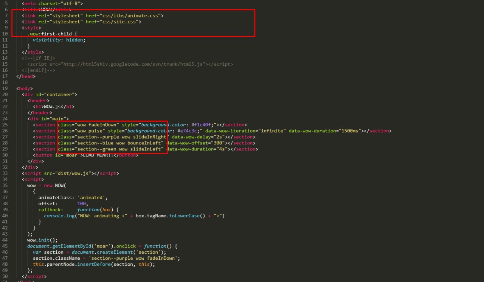This screenshot has height=282, width=484.
Task: Click the offset value 100
Action: coord(81,203)
